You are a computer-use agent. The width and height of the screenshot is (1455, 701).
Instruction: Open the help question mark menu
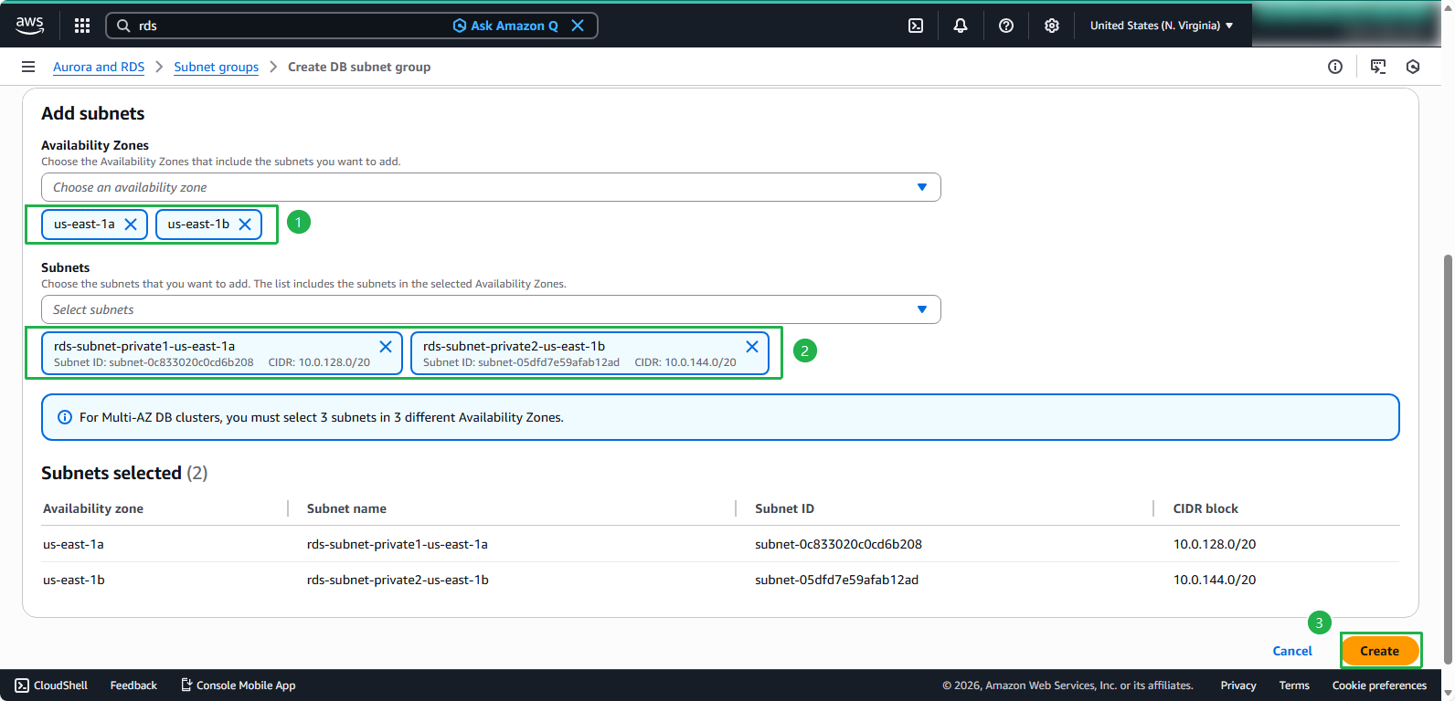tap(1006, 26)
